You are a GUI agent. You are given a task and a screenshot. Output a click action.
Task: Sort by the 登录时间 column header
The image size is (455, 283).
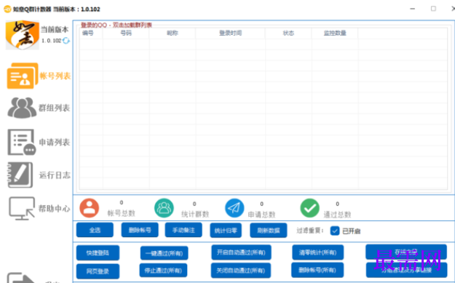(x=230, y=33)
